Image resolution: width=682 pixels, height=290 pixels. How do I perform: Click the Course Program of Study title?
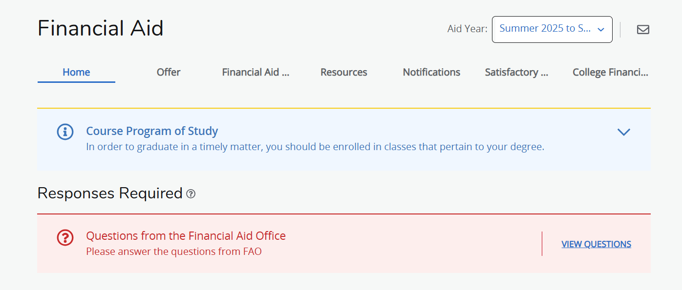(152, 131)
